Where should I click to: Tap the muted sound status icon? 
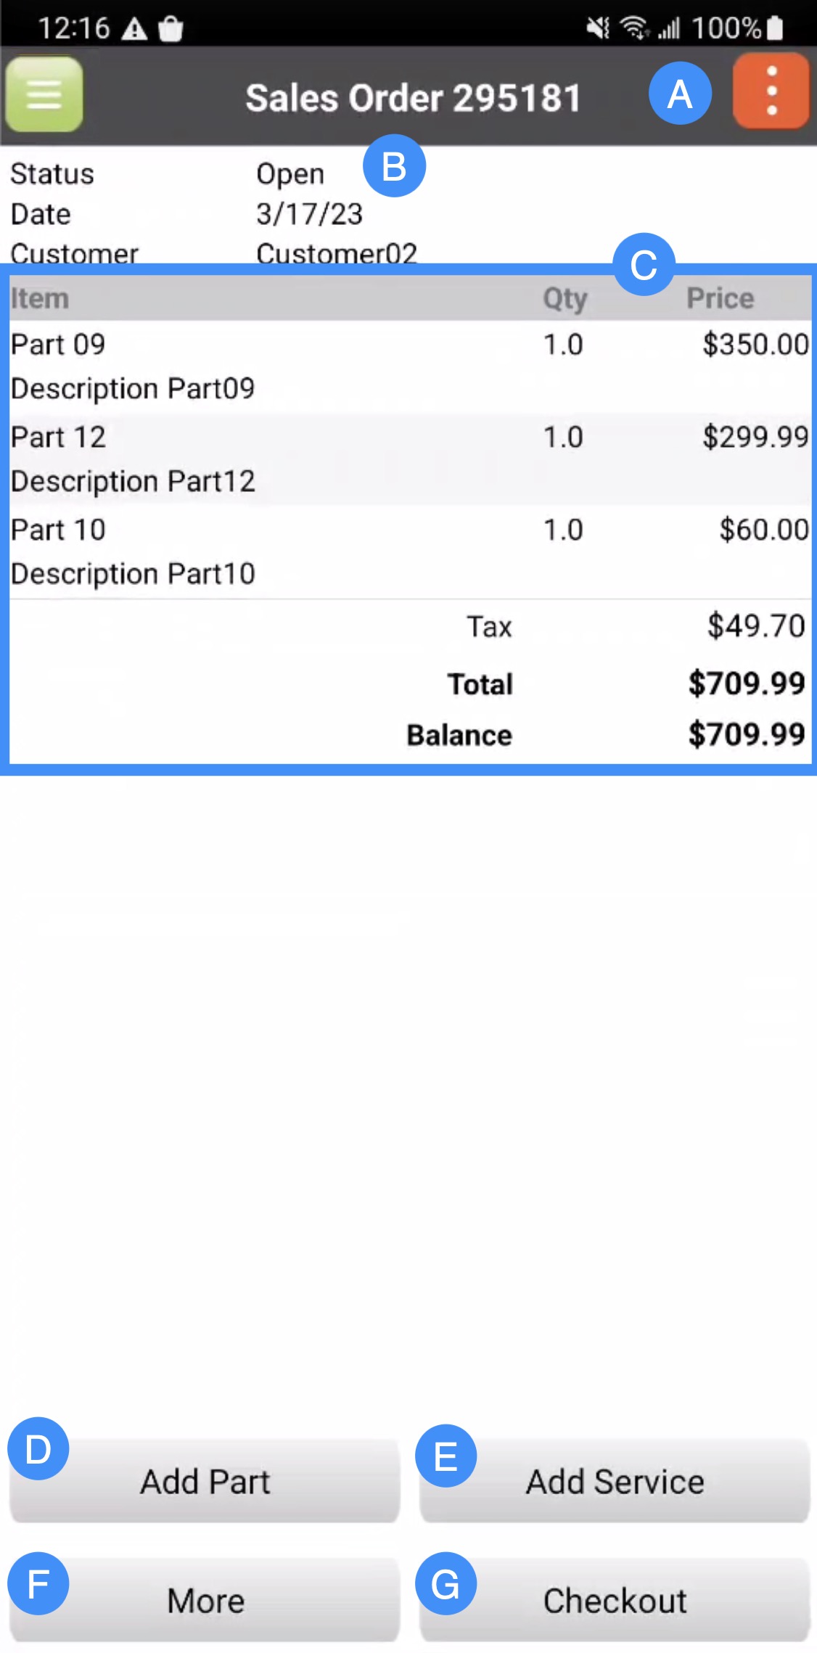(x=598, y=28)
